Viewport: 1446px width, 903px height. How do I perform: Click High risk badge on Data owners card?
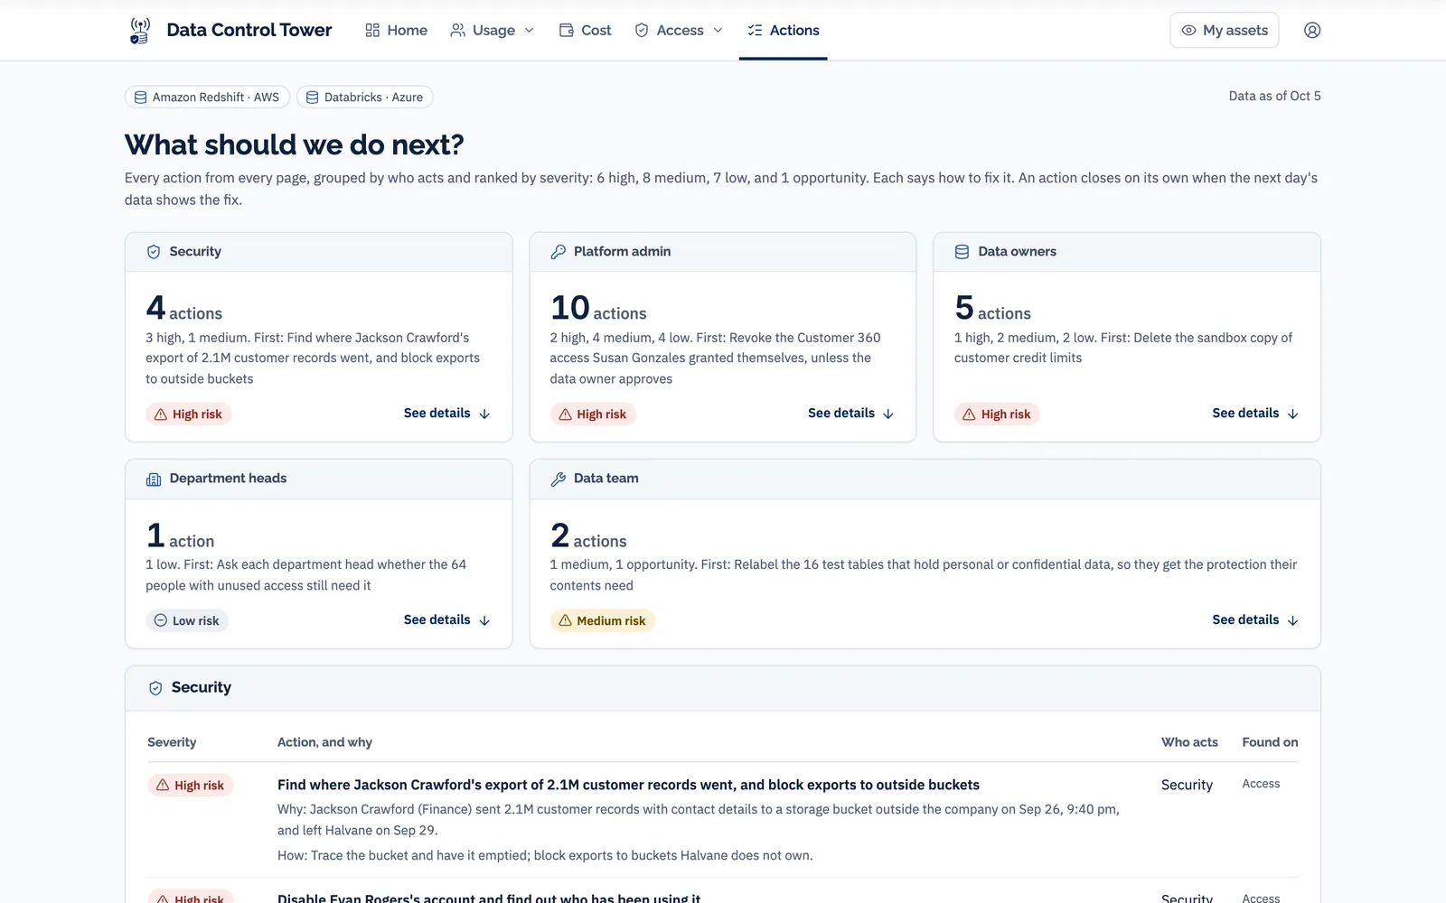(x=997, y=414)
